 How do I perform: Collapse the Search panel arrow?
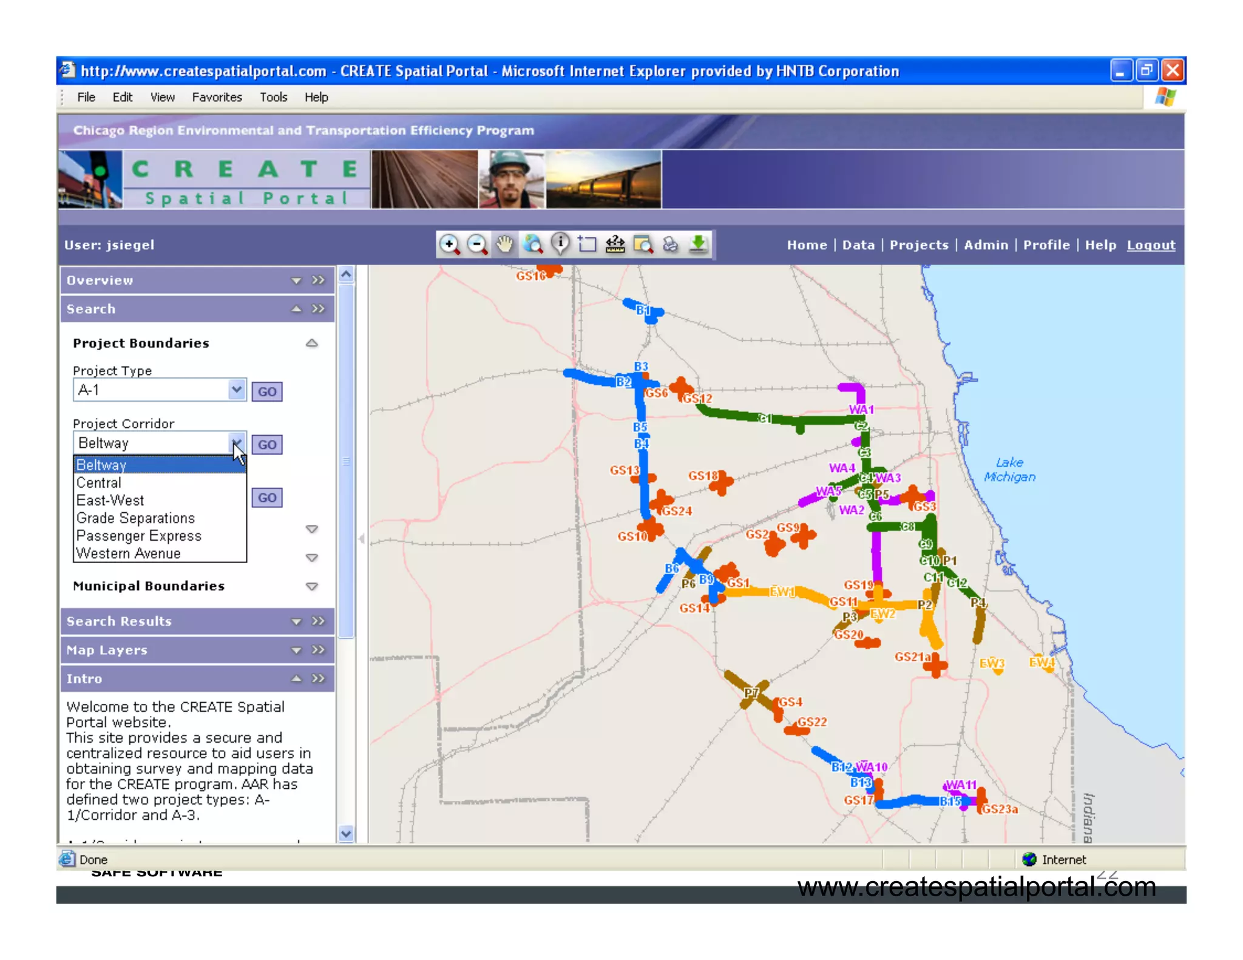(x=296, y=309)
